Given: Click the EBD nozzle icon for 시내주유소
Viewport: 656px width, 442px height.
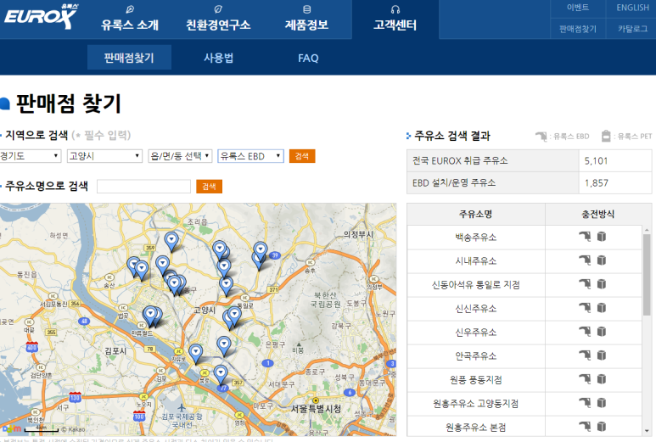Looking at the screenshot, I should pyautogui.click(x=585, y=260).
